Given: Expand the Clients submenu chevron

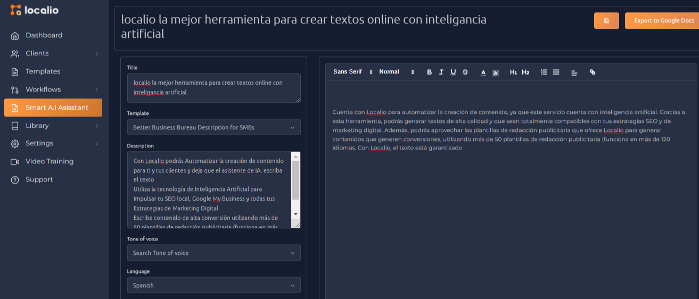Looking at the screenshot, I should pos(97,54).
